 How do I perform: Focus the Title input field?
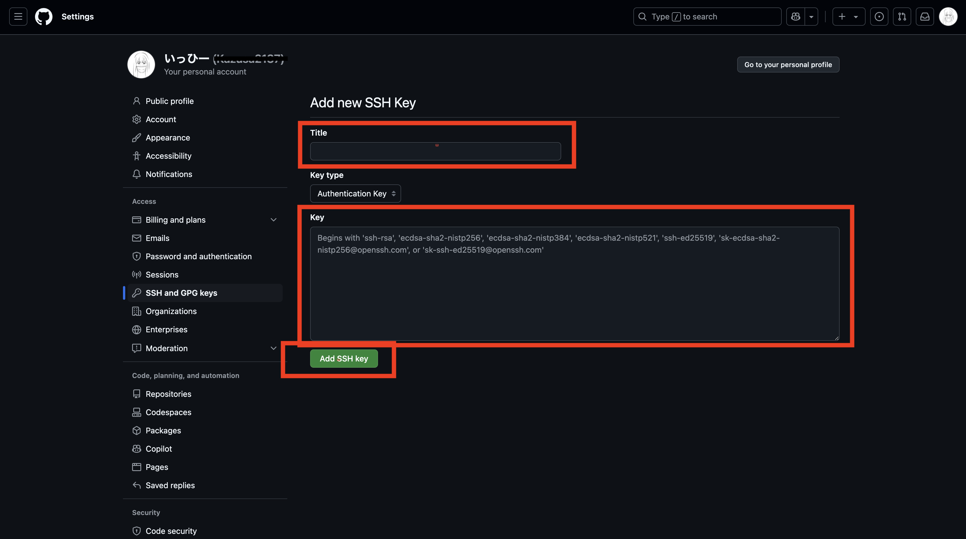click(x=435, y=152)
